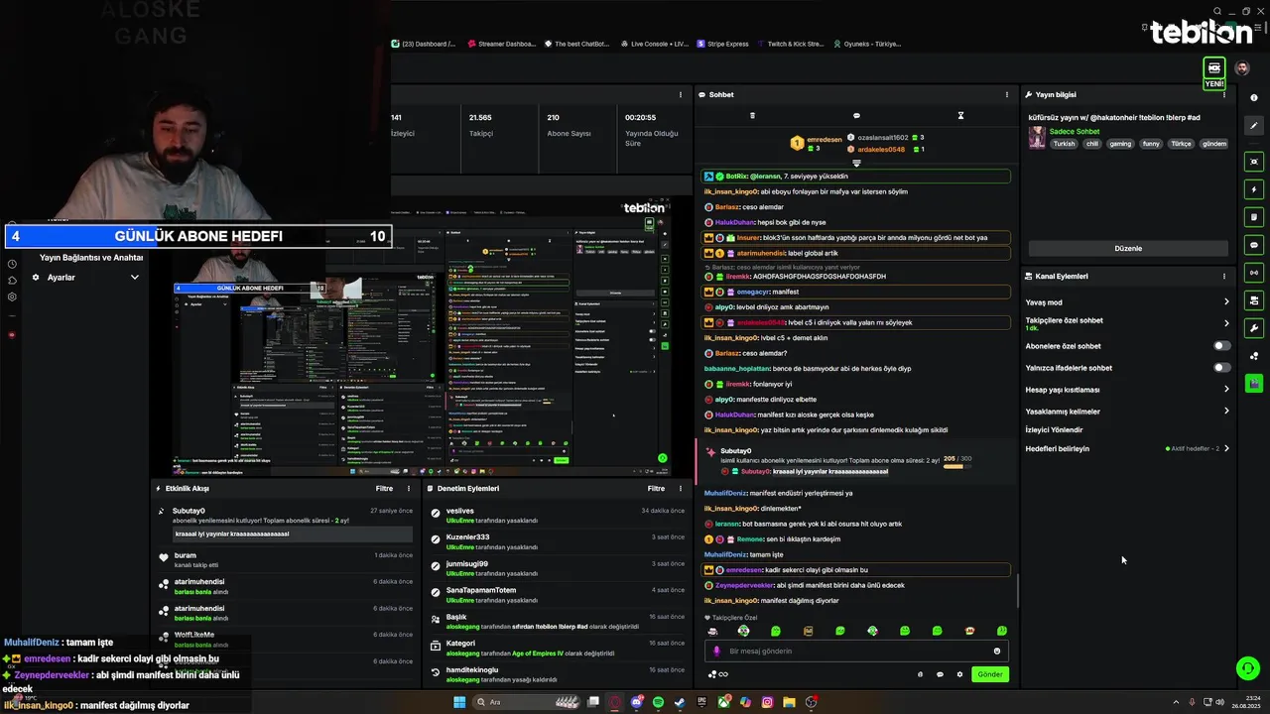Select the purple microphone icon in message box
1270x714 pixels.
pos(716,652)
